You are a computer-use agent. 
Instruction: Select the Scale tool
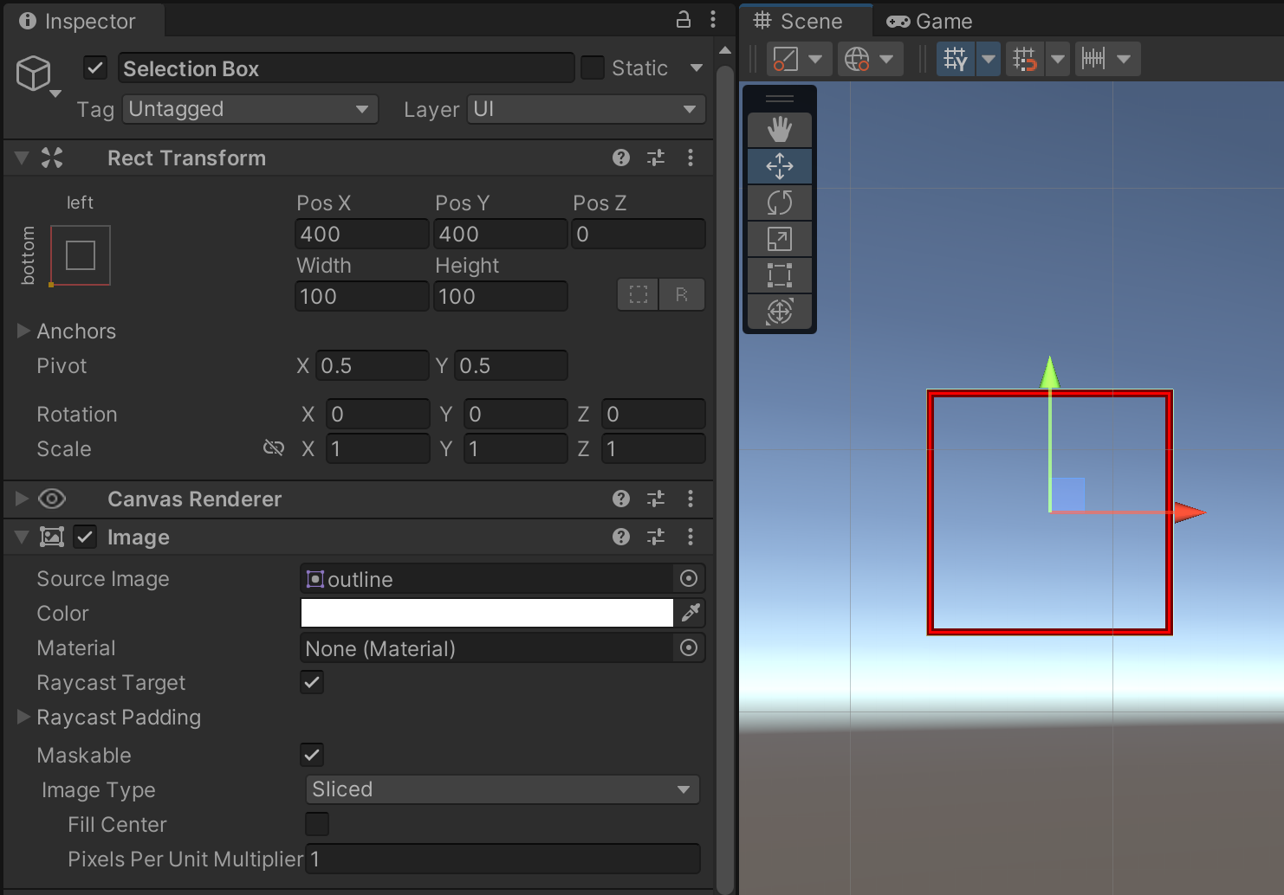pyautogui.click(x=779, y=239)
